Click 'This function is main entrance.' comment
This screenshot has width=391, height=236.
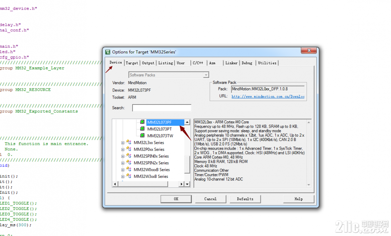pyautogui.click(x=46, y=143)
